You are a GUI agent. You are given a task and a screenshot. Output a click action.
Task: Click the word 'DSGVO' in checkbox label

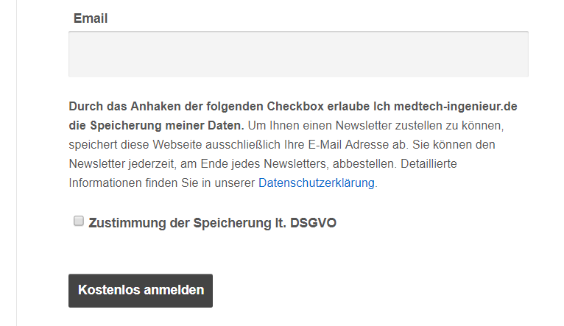[312, 222]
